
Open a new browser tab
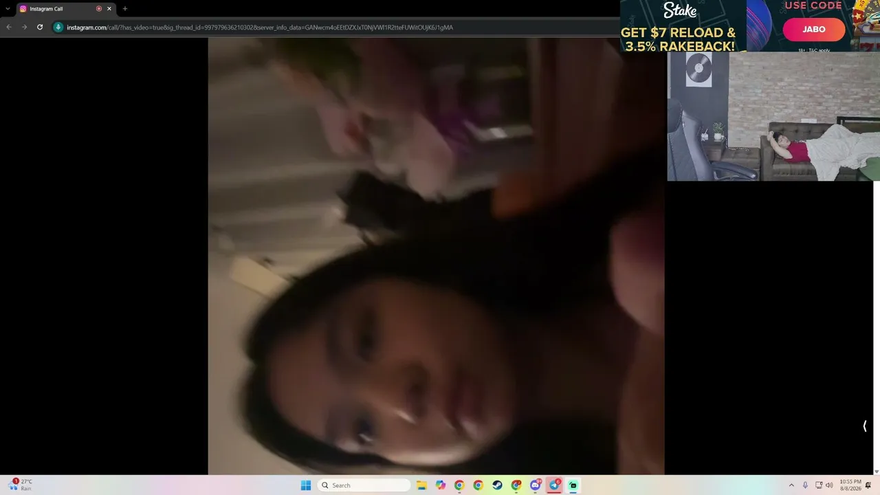click(124, 9)
